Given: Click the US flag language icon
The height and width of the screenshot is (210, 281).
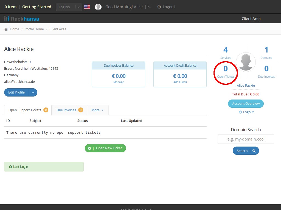Looking at the screenshot, I should click(x=87, y=7).
